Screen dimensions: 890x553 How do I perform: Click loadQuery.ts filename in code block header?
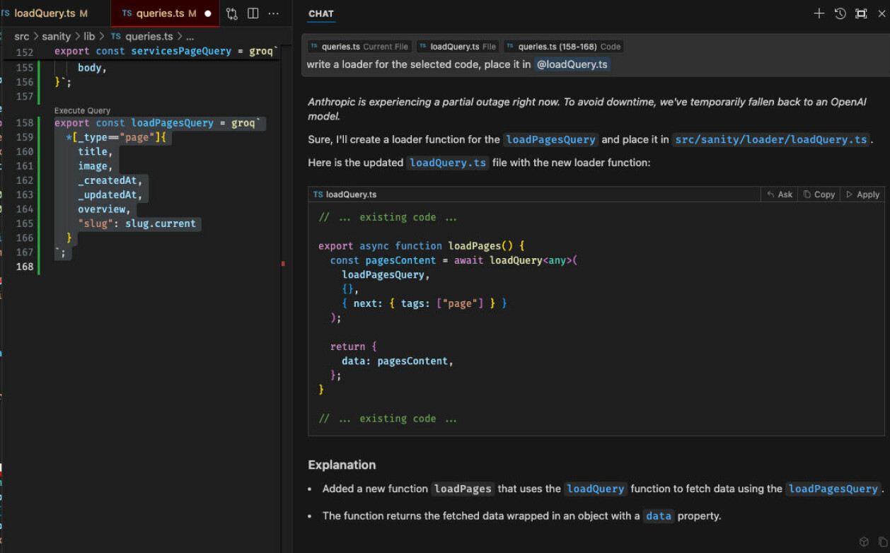point(351,194)
